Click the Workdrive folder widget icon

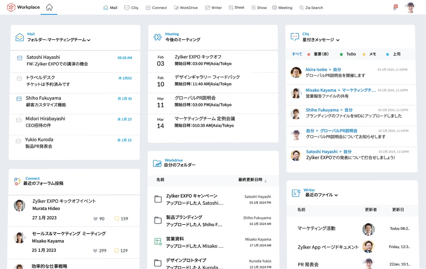tap(157, 163)
